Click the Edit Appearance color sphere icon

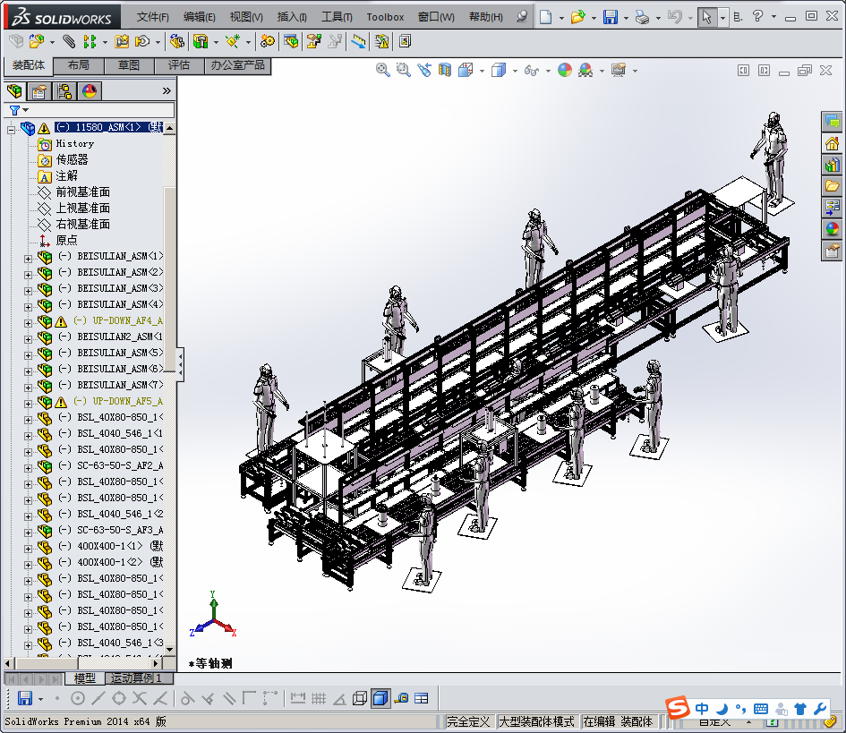(x=565, y=70)
